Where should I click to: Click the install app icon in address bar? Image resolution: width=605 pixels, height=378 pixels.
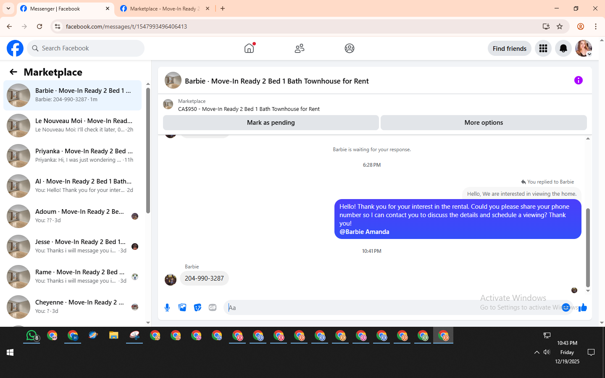click(546, 26)
